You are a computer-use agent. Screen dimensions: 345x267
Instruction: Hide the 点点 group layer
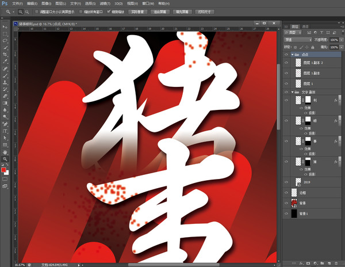pos(286,54)
